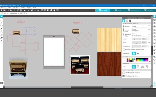Image resolution: width=156 pixels, height=97 pixels.
Task: Switch to the ENVIAR tab
Action: click(148, 10)
